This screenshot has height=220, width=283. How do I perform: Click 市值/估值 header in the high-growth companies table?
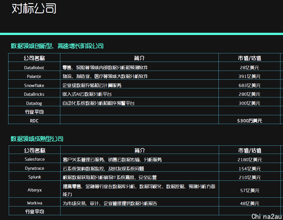(249, 58)
